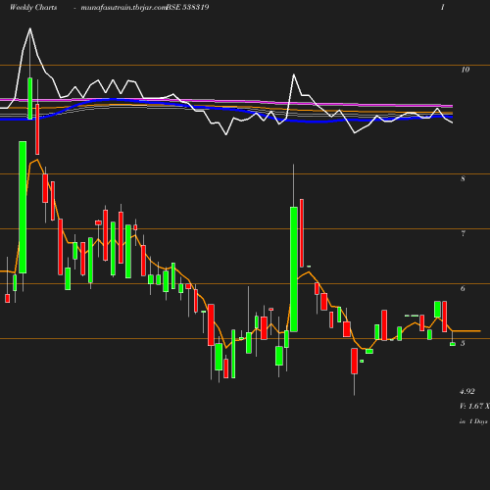
Task: Click the price axis label '6'
Action: [x=463, y=288]
